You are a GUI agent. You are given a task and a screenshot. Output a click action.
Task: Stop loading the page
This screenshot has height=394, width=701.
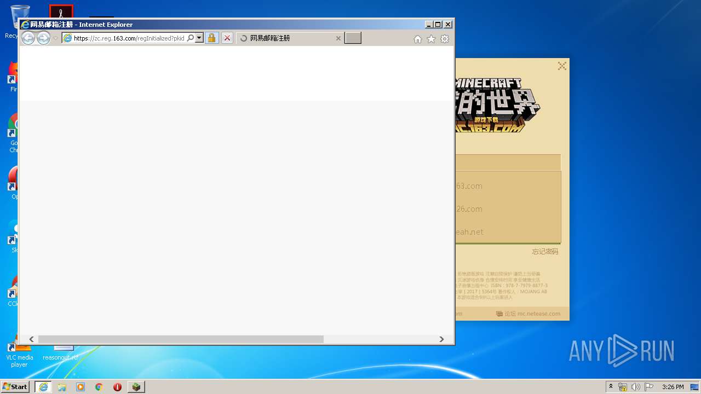click(227, 38)
